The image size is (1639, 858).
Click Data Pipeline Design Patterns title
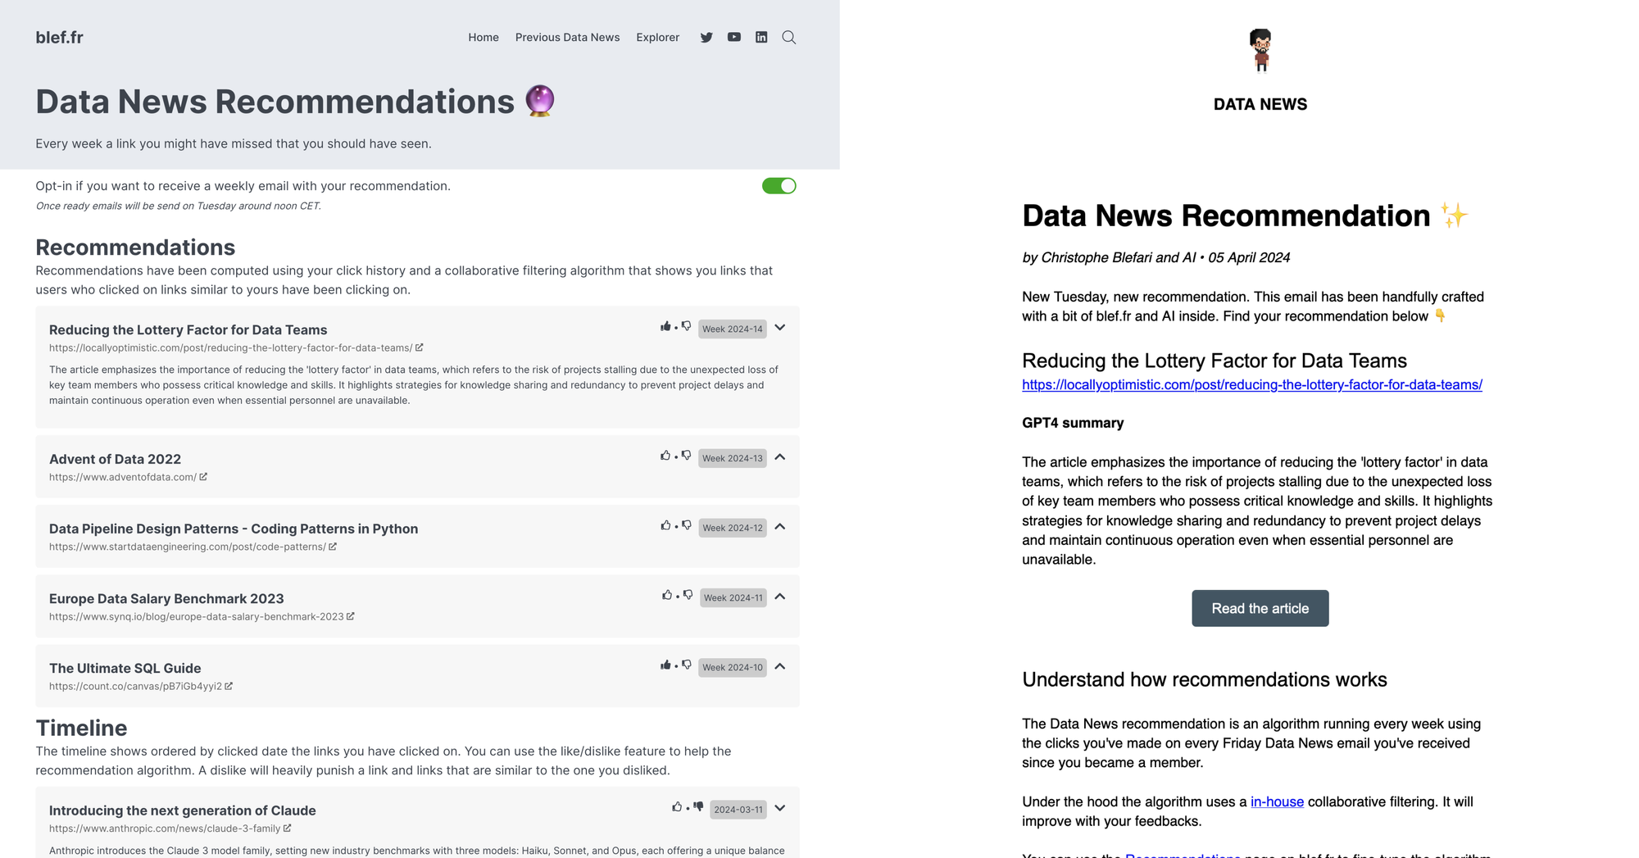click(x=234, y=529)
